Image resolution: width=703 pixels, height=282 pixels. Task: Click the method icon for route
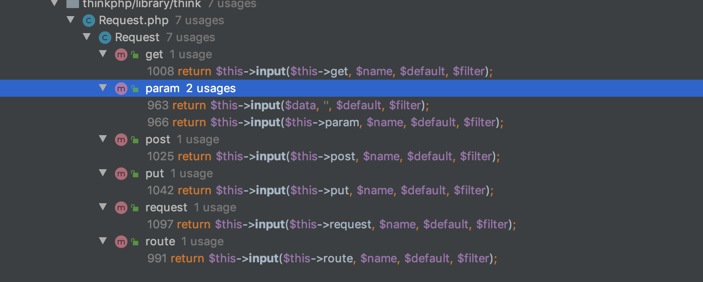(x=121, y=241)
